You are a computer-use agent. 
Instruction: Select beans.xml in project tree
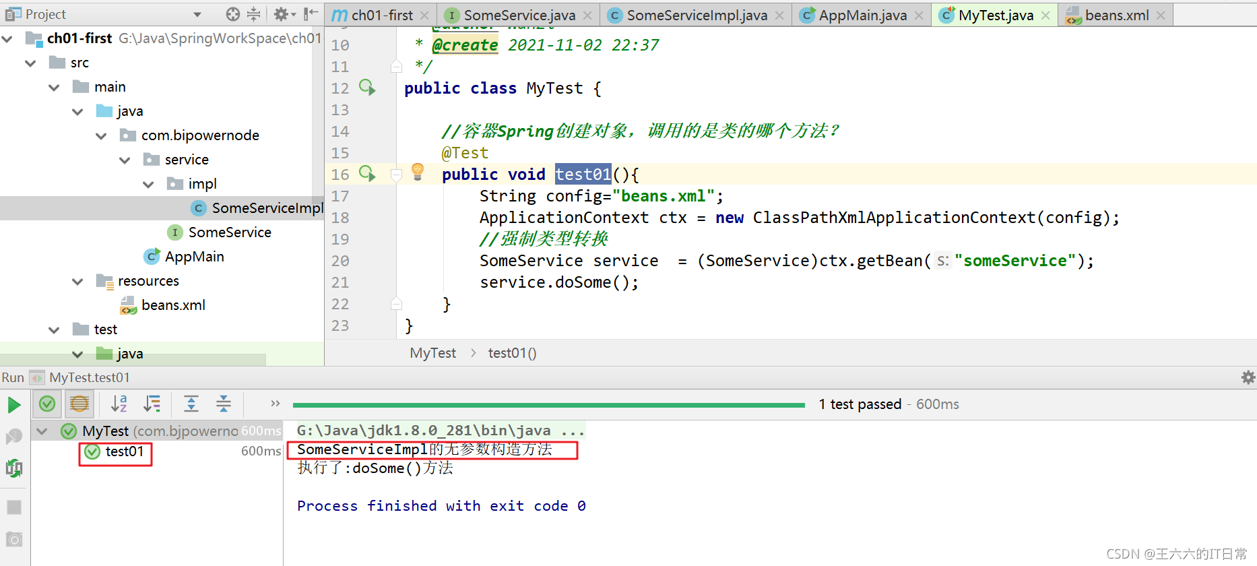(162, 305)
